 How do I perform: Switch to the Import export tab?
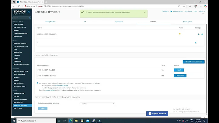pyautogui.click(x=119, y=22)
